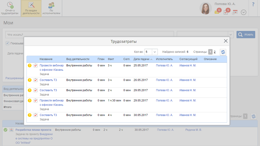Viewport: 260px width, 146px height.
Task: Open tasks icon with badge 9
Action: [226, 12]
